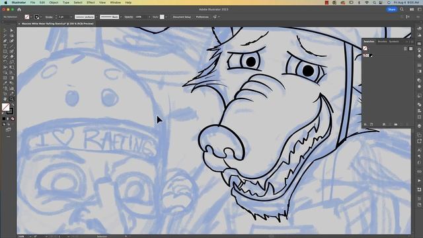Open Swatches panel flyout menu
The width and height of the screenshot is (423, 238).
click(x=412, y=42)
